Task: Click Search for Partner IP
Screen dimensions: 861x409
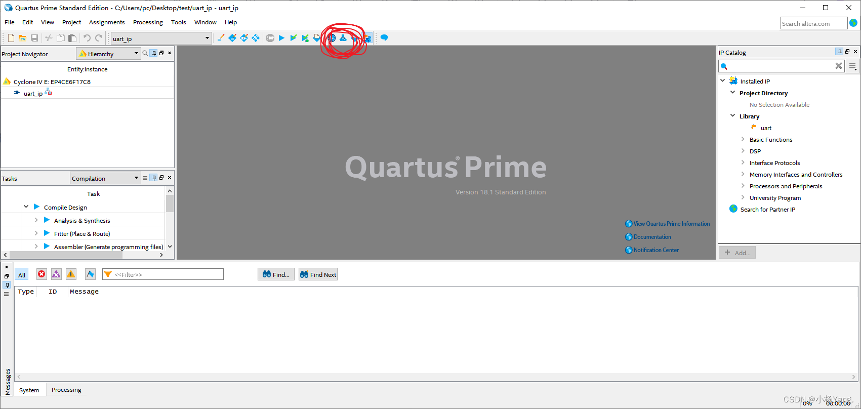Action: tap(767, 210)
